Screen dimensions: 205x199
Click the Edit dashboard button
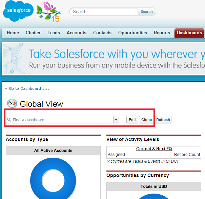pyautogui.click(x=132, y=120)
